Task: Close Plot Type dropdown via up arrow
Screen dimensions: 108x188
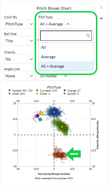Action: [x=68, y=24]
